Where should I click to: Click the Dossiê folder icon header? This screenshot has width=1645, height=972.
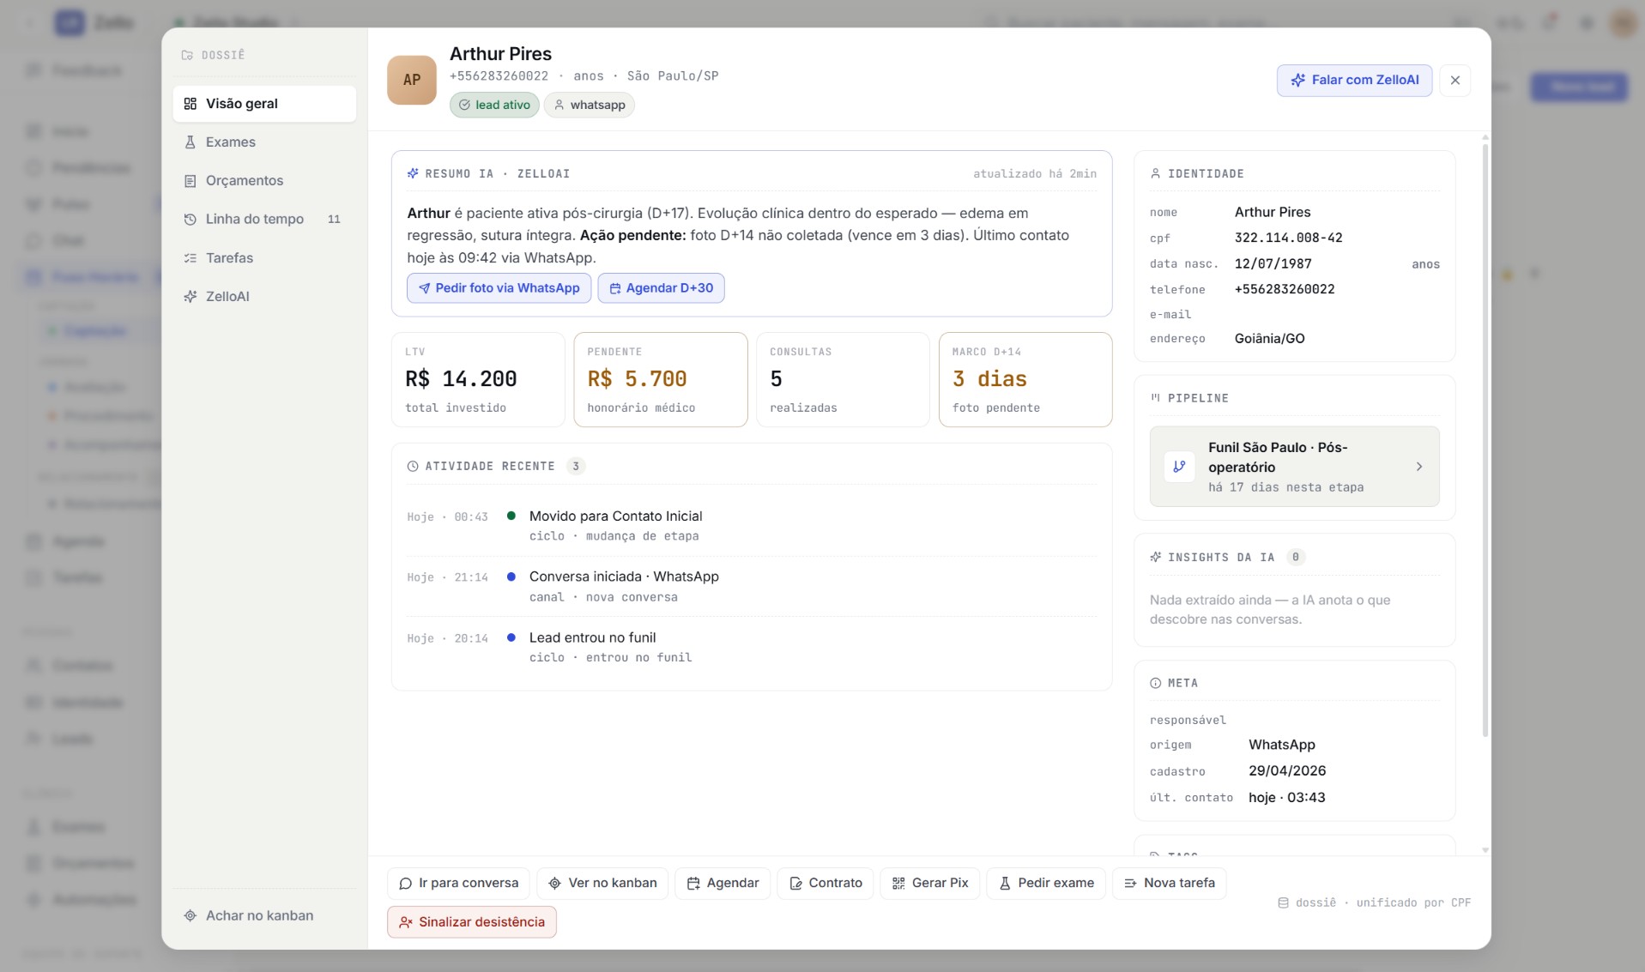[187, 56]
